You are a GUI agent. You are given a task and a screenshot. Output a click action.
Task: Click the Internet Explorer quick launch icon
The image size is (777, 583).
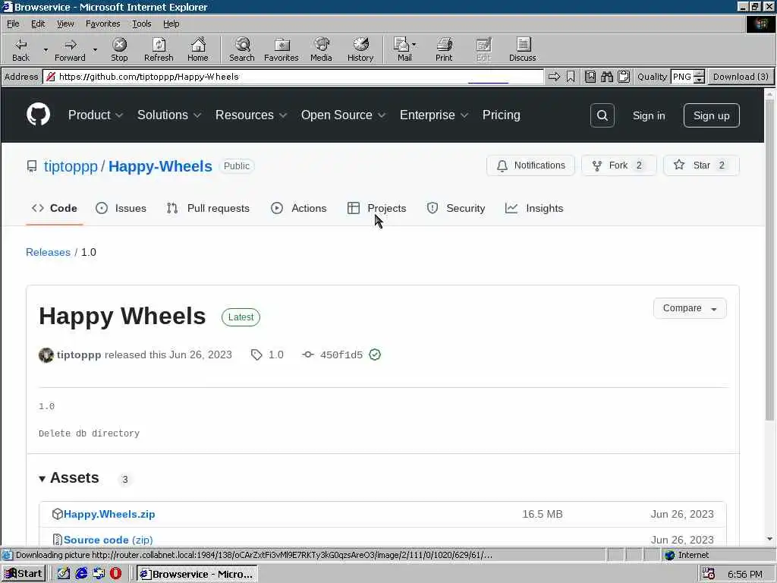click(81, 574)
